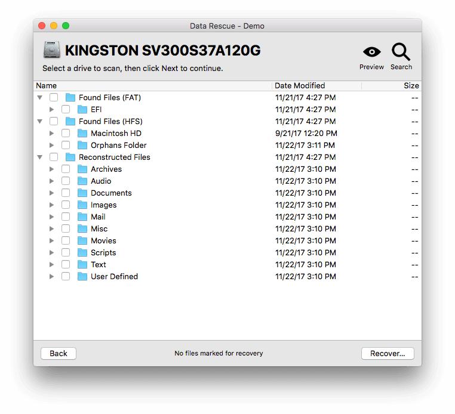Select the Images folder icon
The width and height of the screenshot is (455, 414).
pyautogui.click(x=82, y=205)
